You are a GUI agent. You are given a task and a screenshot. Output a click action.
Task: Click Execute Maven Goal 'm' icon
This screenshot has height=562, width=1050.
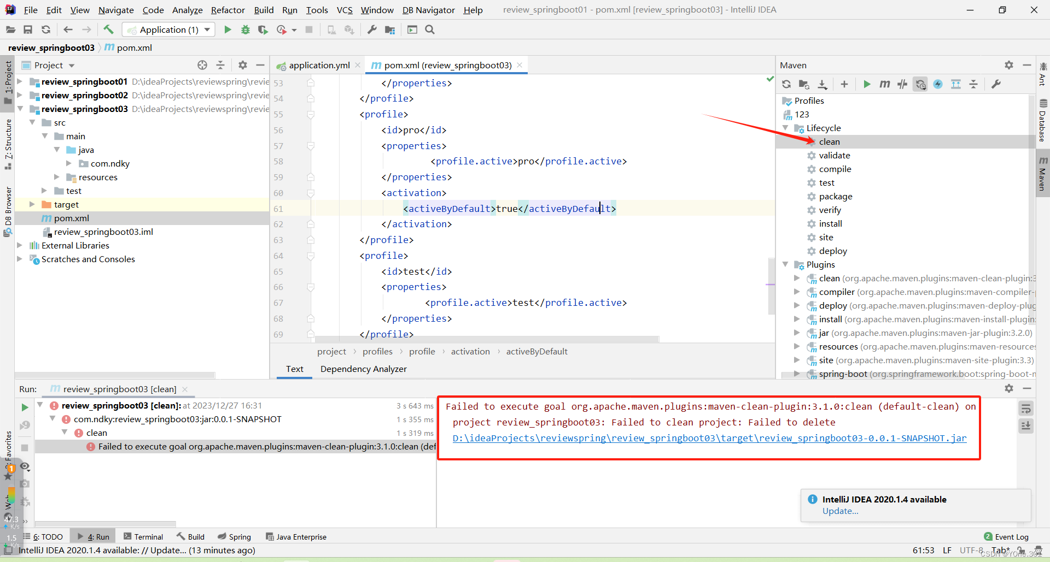click(885, 84)
